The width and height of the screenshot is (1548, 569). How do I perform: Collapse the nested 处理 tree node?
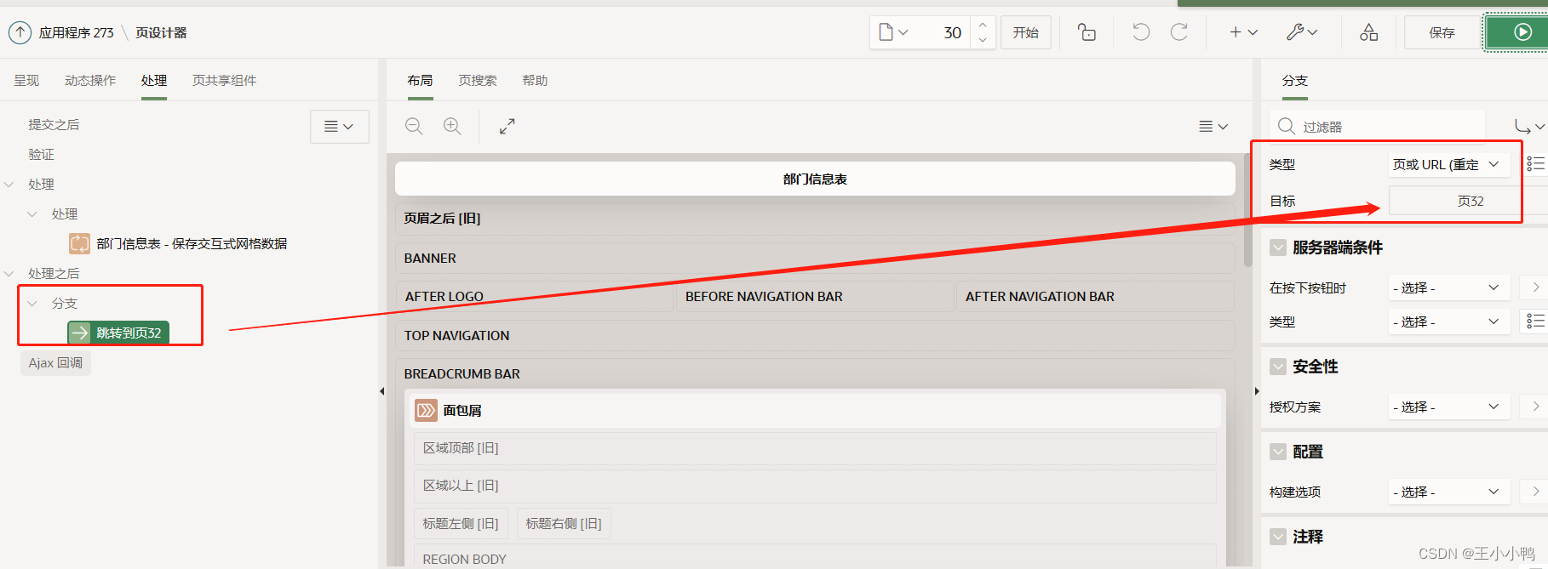tap(32, 214)
